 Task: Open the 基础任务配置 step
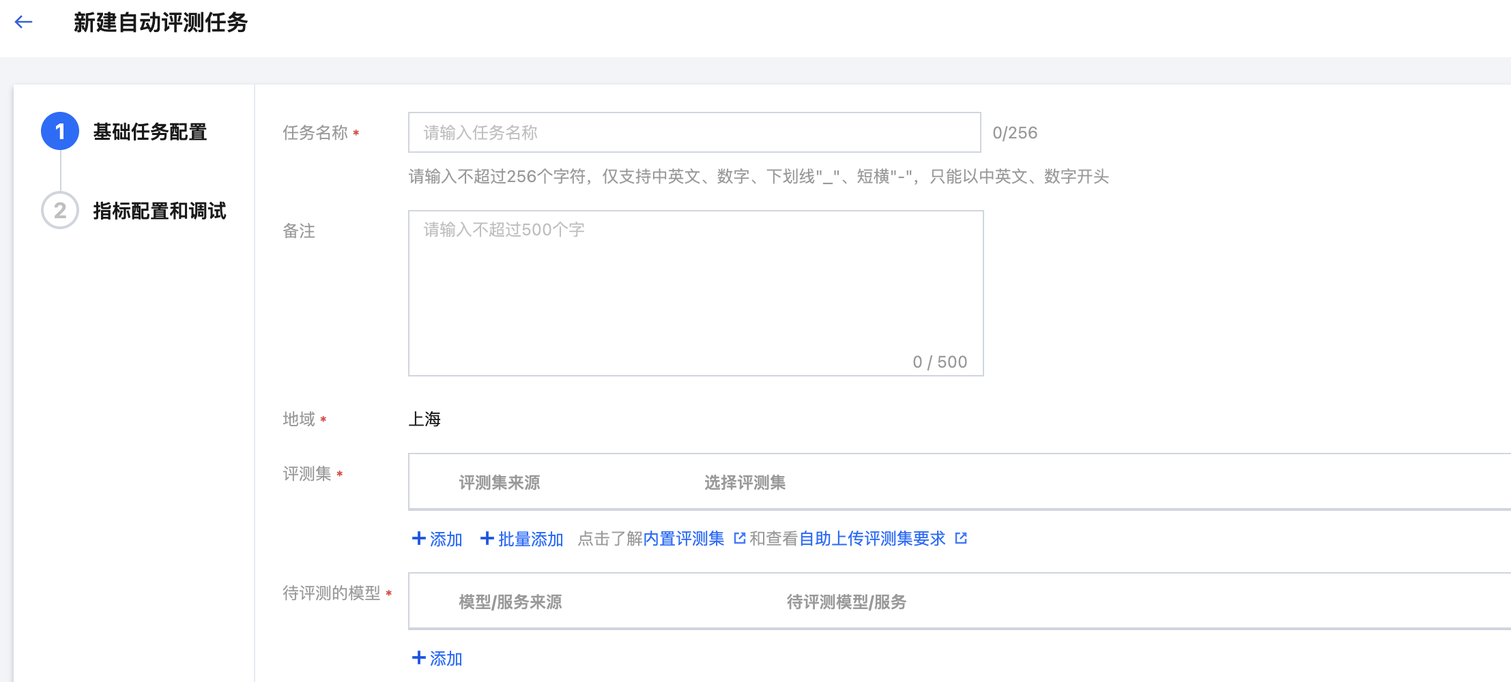[150, 132]
